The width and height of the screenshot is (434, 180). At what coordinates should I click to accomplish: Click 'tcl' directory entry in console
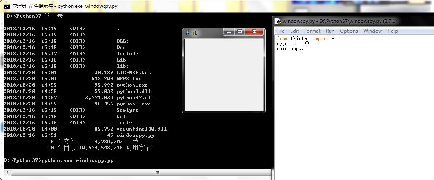coord(121,116)
